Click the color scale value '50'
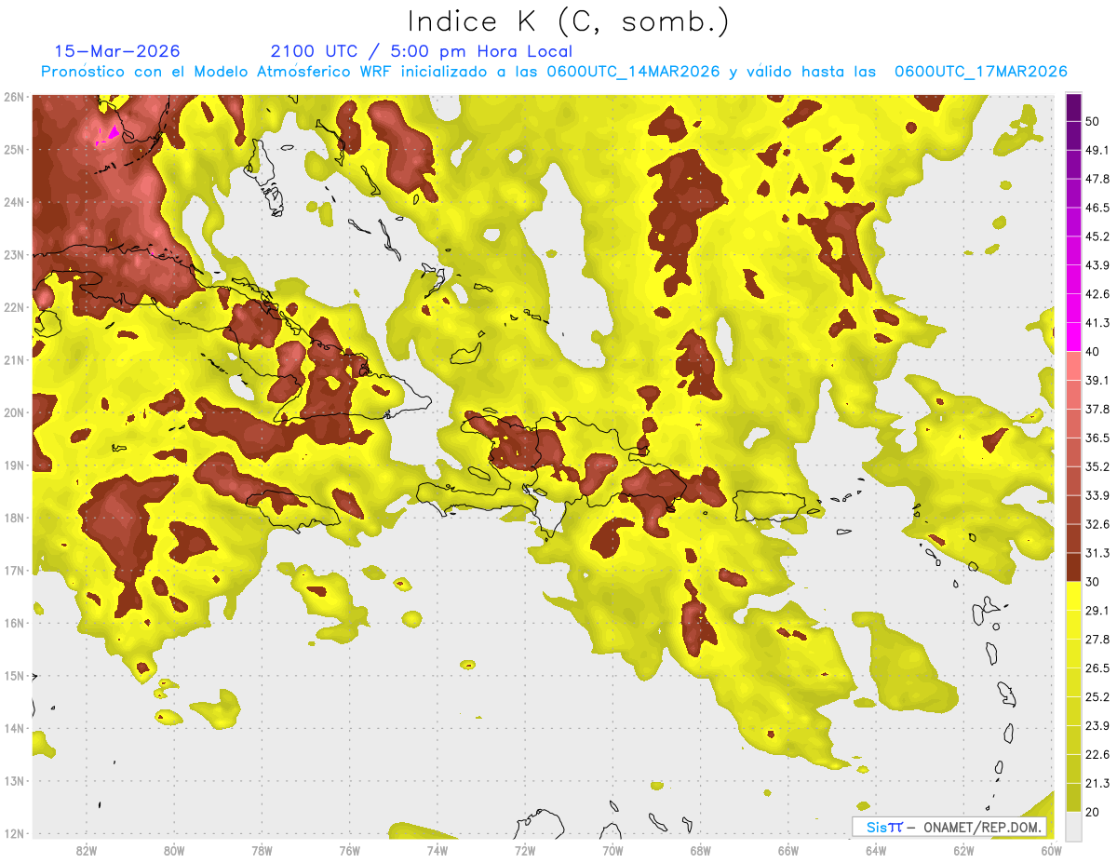This screenshot has height=863, width=1117. coord(1094,122)
